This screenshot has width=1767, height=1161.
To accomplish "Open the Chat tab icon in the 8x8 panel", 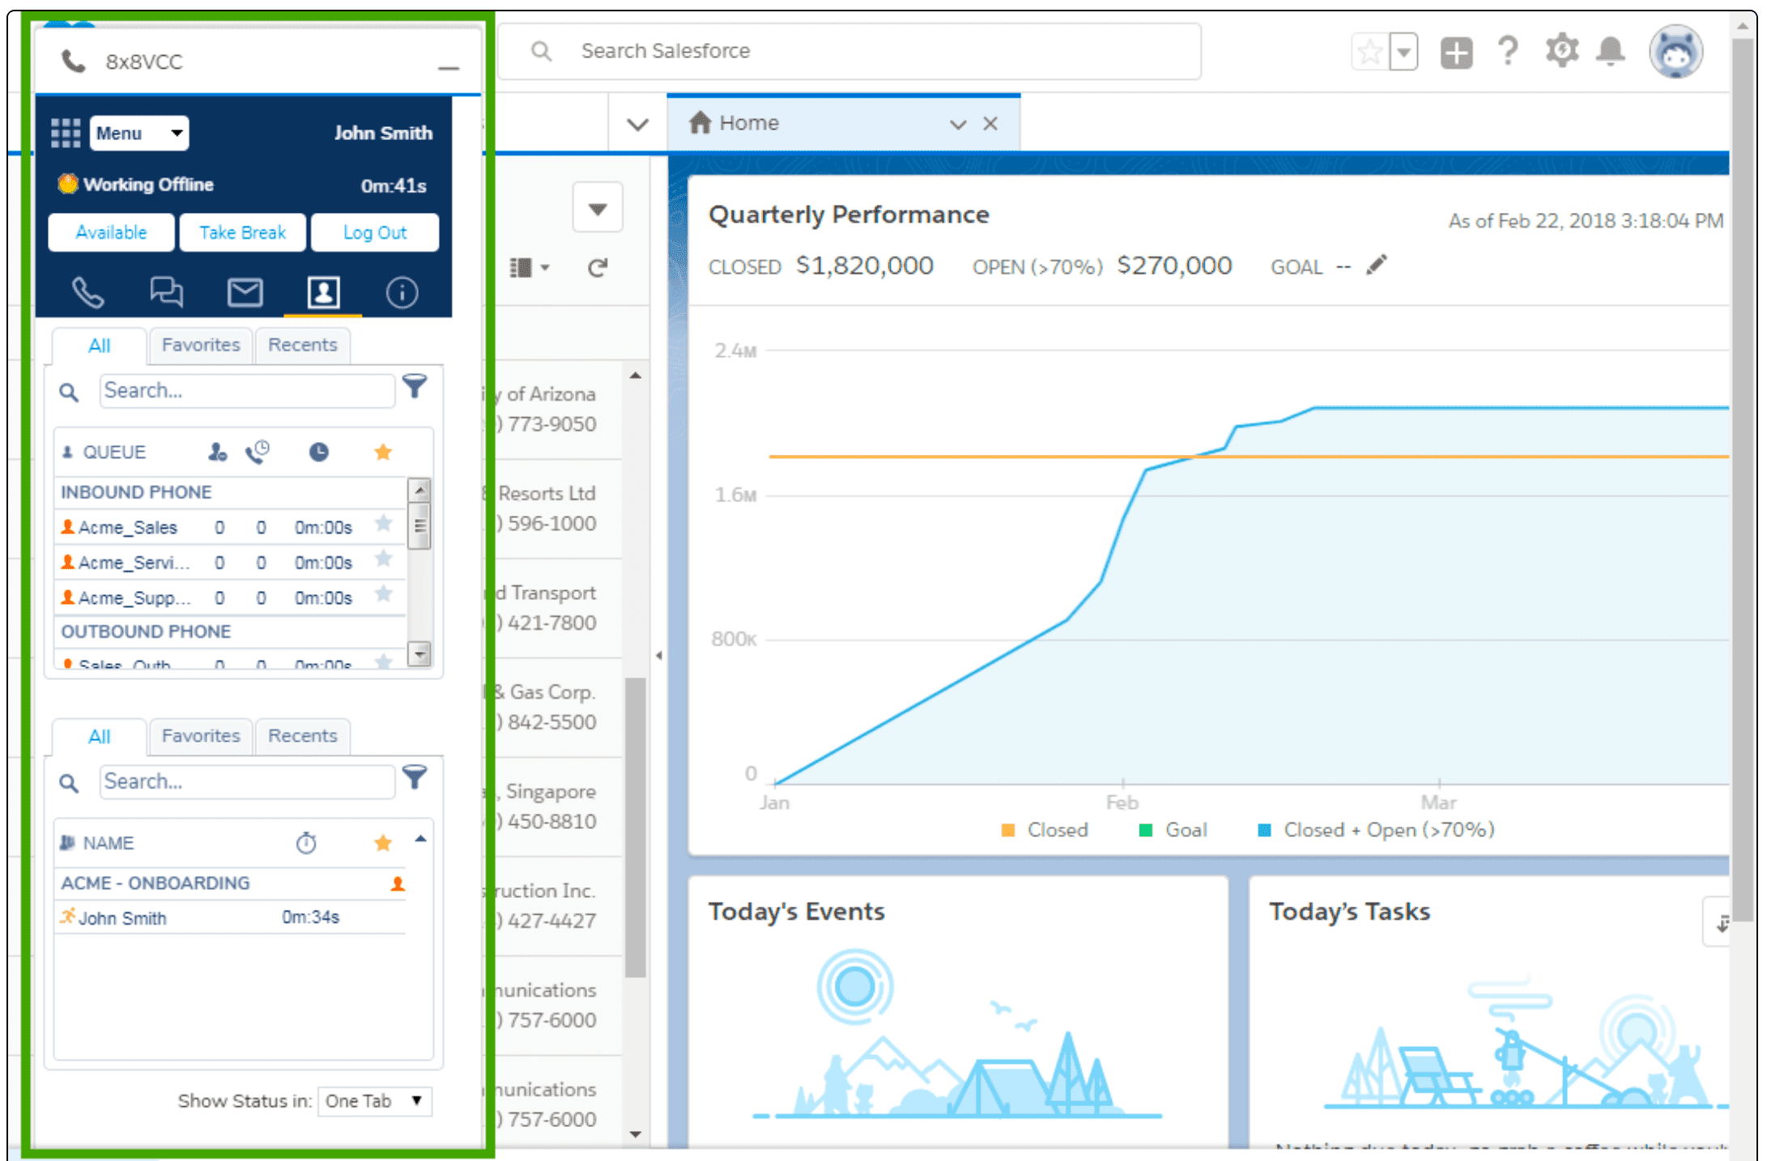I will 166,292.
